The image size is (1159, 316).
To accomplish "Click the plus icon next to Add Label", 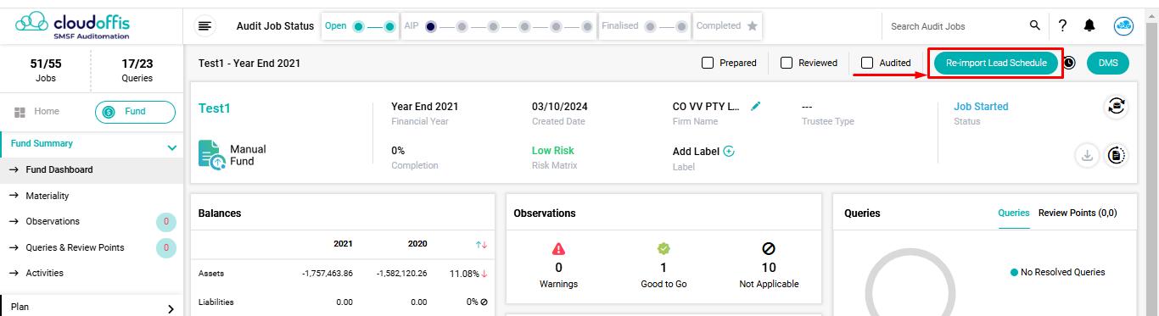I will pos(728,151).
